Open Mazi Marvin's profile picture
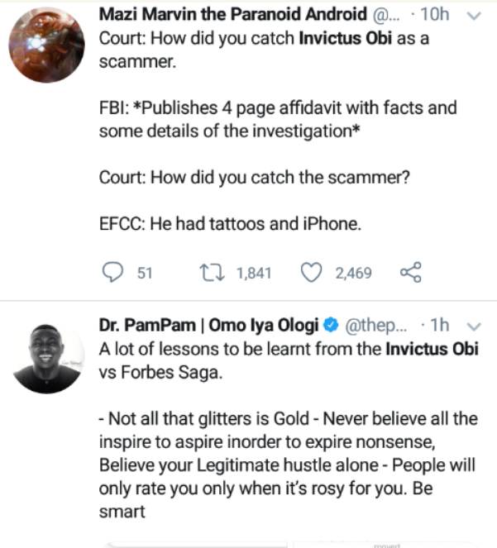 46,45
